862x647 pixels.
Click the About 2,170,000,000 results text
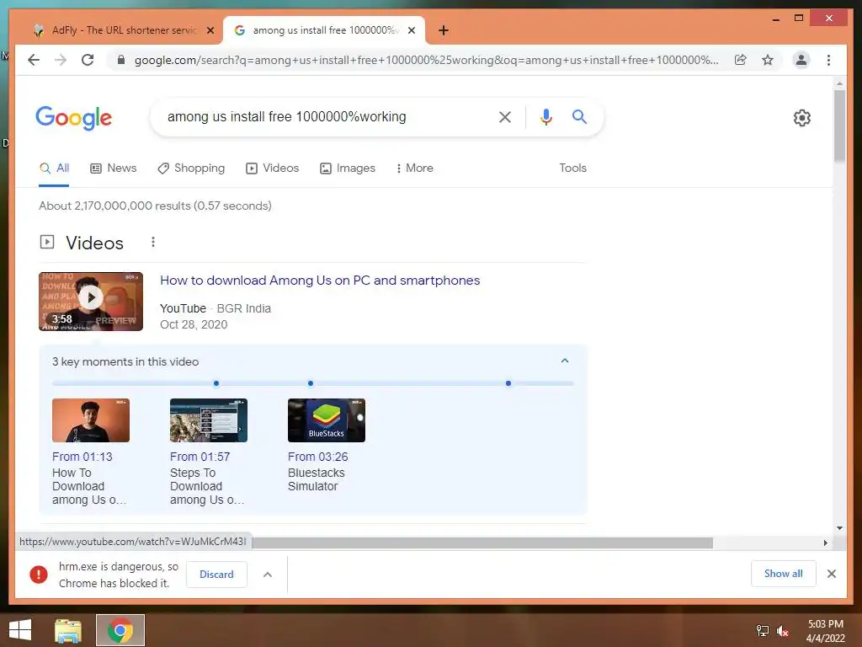click(x=155, y=206)
